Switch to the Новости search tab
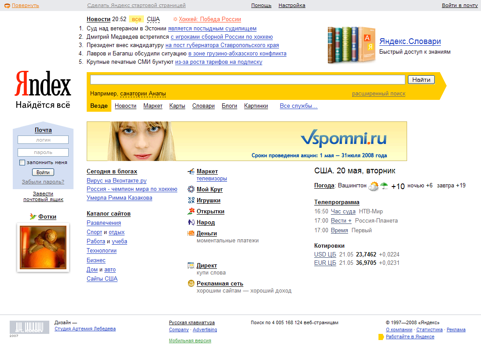This screenshot has height=355, width=481. 125,106
